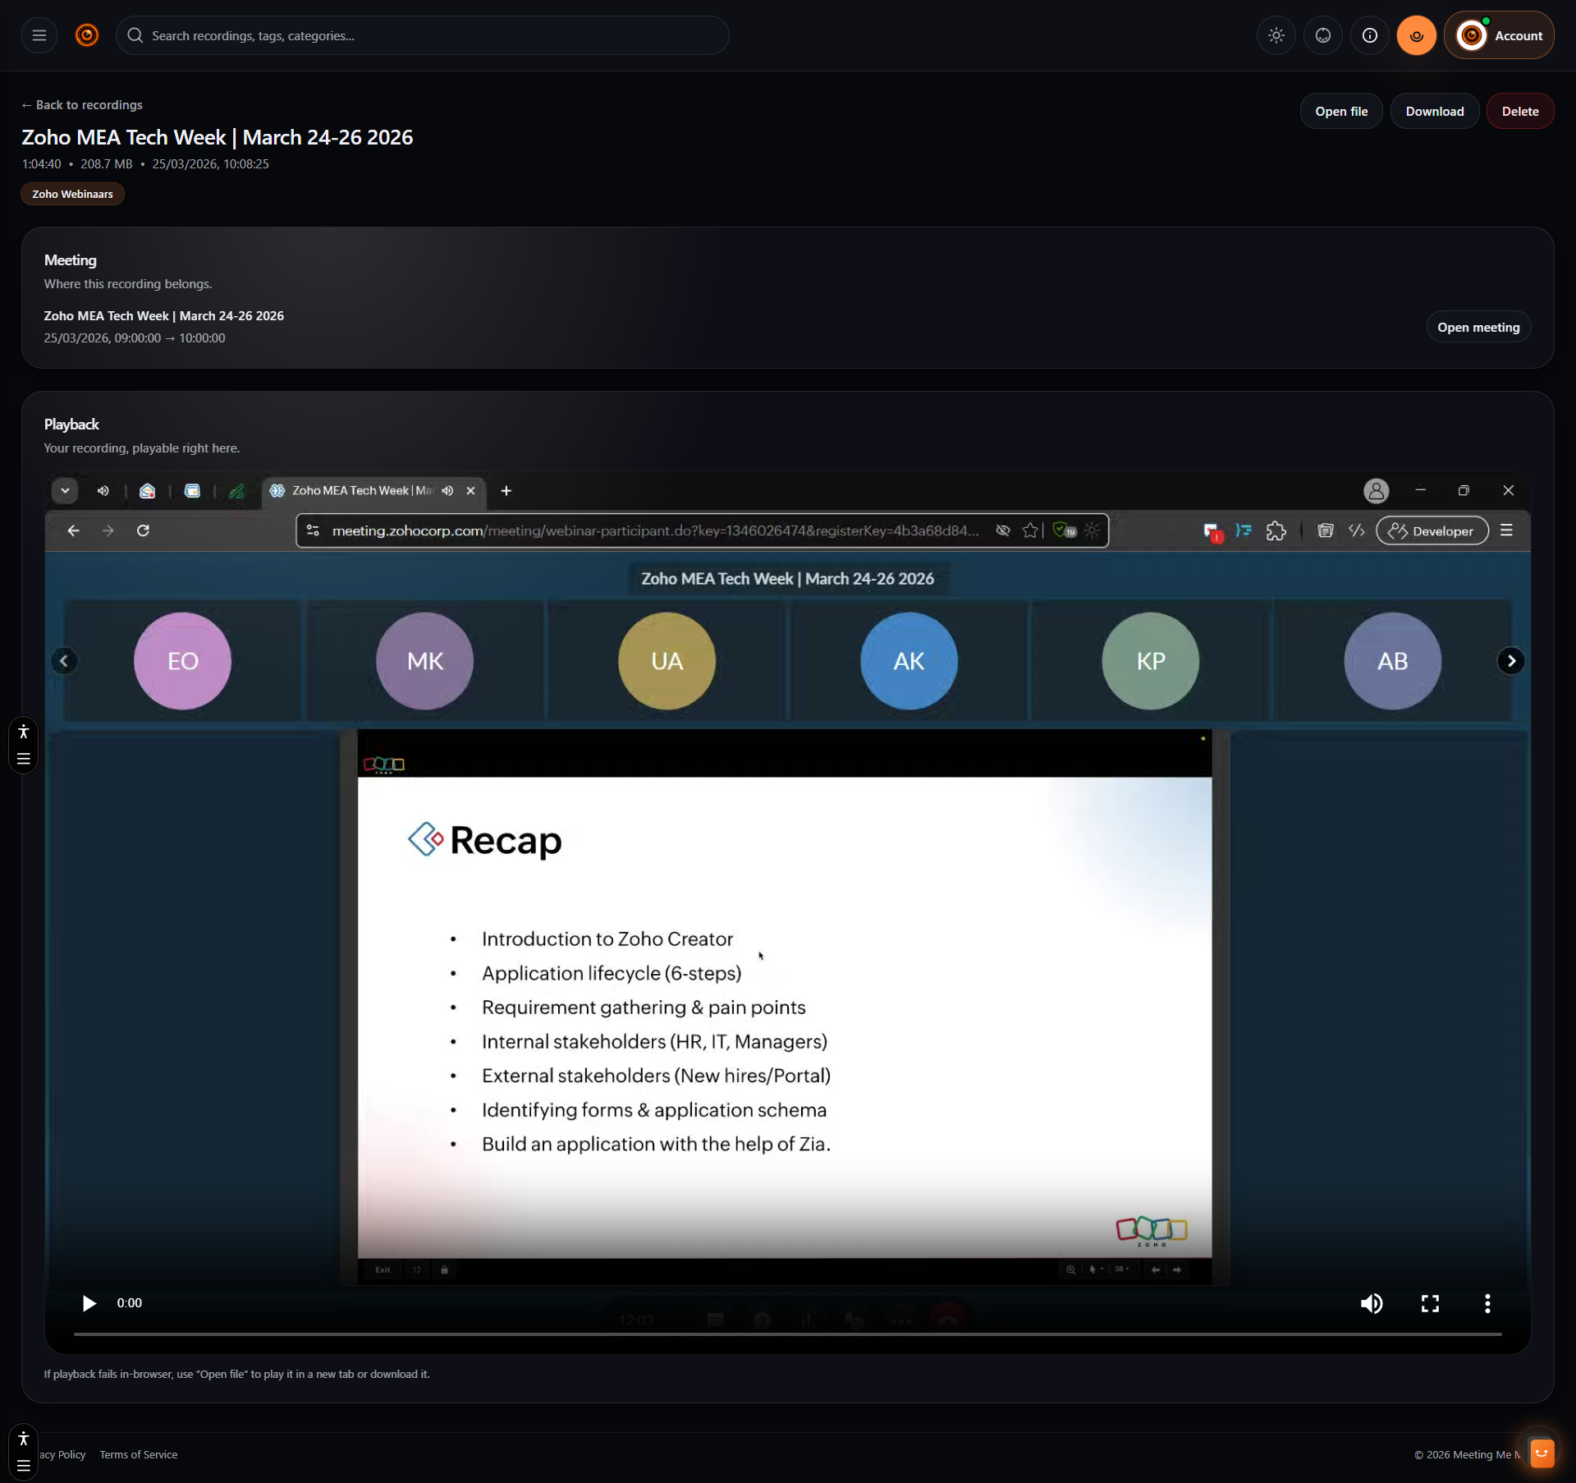Click the recorded browser forward arrow
1576x1483 pixels.
108,531
